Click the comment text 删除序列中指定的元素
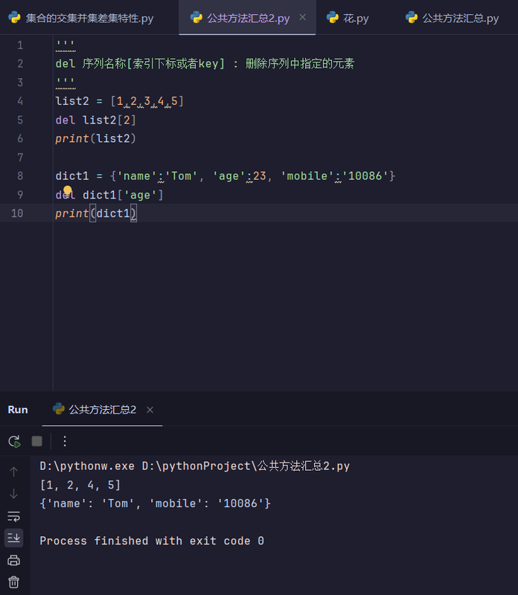Image resolution: width=518 pixels, height=595 pixels. [300, 63]
